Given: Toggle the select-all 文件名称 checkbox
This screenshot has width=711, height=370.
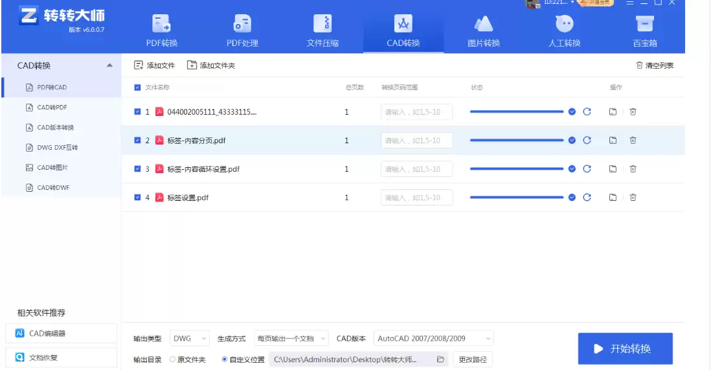Looking at the screenshot, I should click(x=137, y=87).
